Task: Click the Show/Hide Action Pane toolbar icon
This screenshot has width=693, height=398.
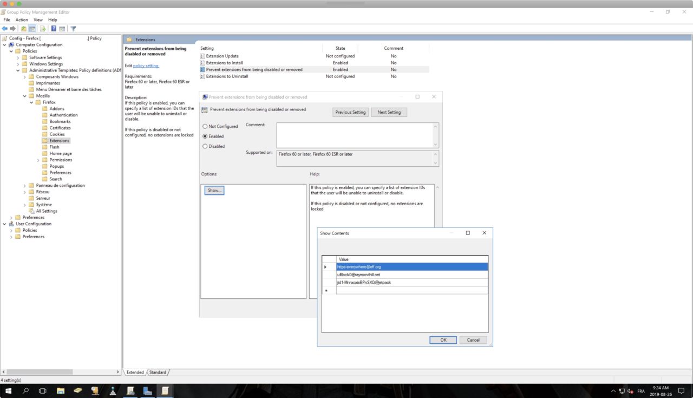Action: (62, 29)
